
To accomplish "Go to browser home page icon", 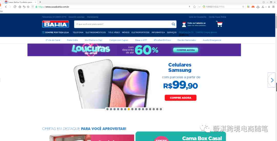I will [x=20, y=7].
